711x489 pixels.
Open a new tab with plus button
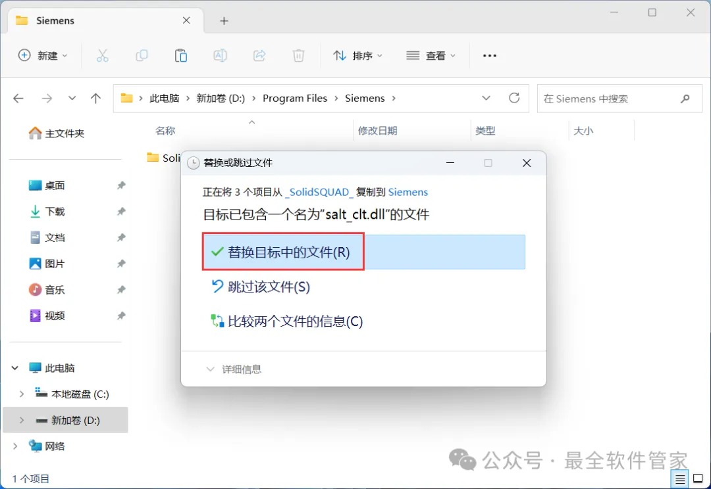click(224, 21)
